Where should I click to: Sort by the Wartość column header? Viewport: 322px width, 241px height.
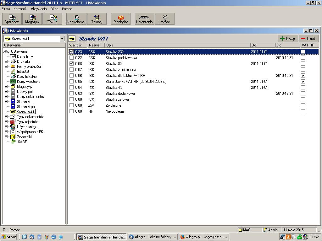(78, 45)
